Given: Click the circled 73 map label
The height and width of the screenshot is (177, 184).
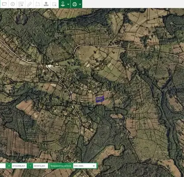Looking at the screenshot, I should pos(87,134).
